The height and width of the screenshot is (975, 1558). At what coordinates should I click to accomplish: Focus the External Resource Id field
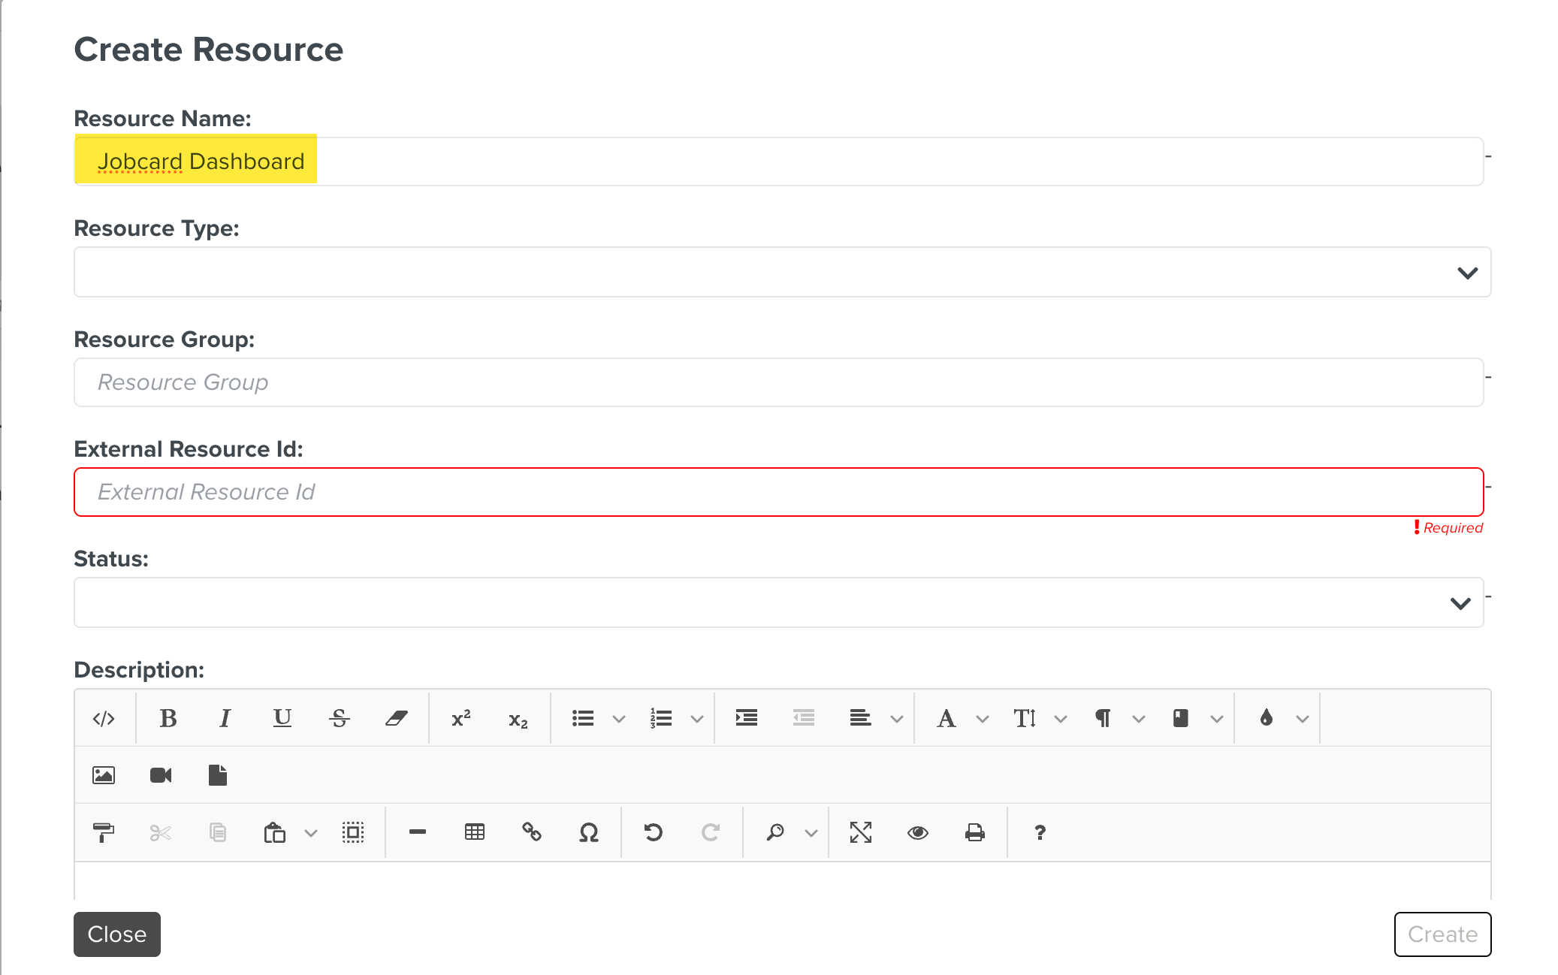(778, 492)
